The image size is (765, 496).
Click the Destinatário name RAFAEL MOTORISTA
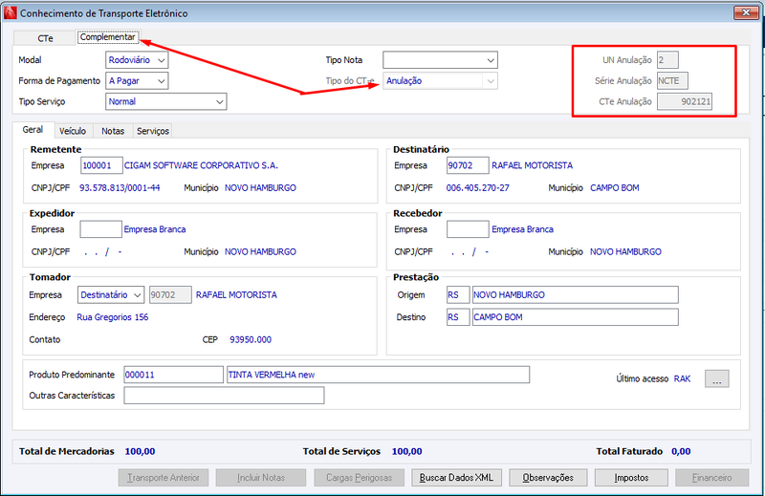[x=533, y=165]
